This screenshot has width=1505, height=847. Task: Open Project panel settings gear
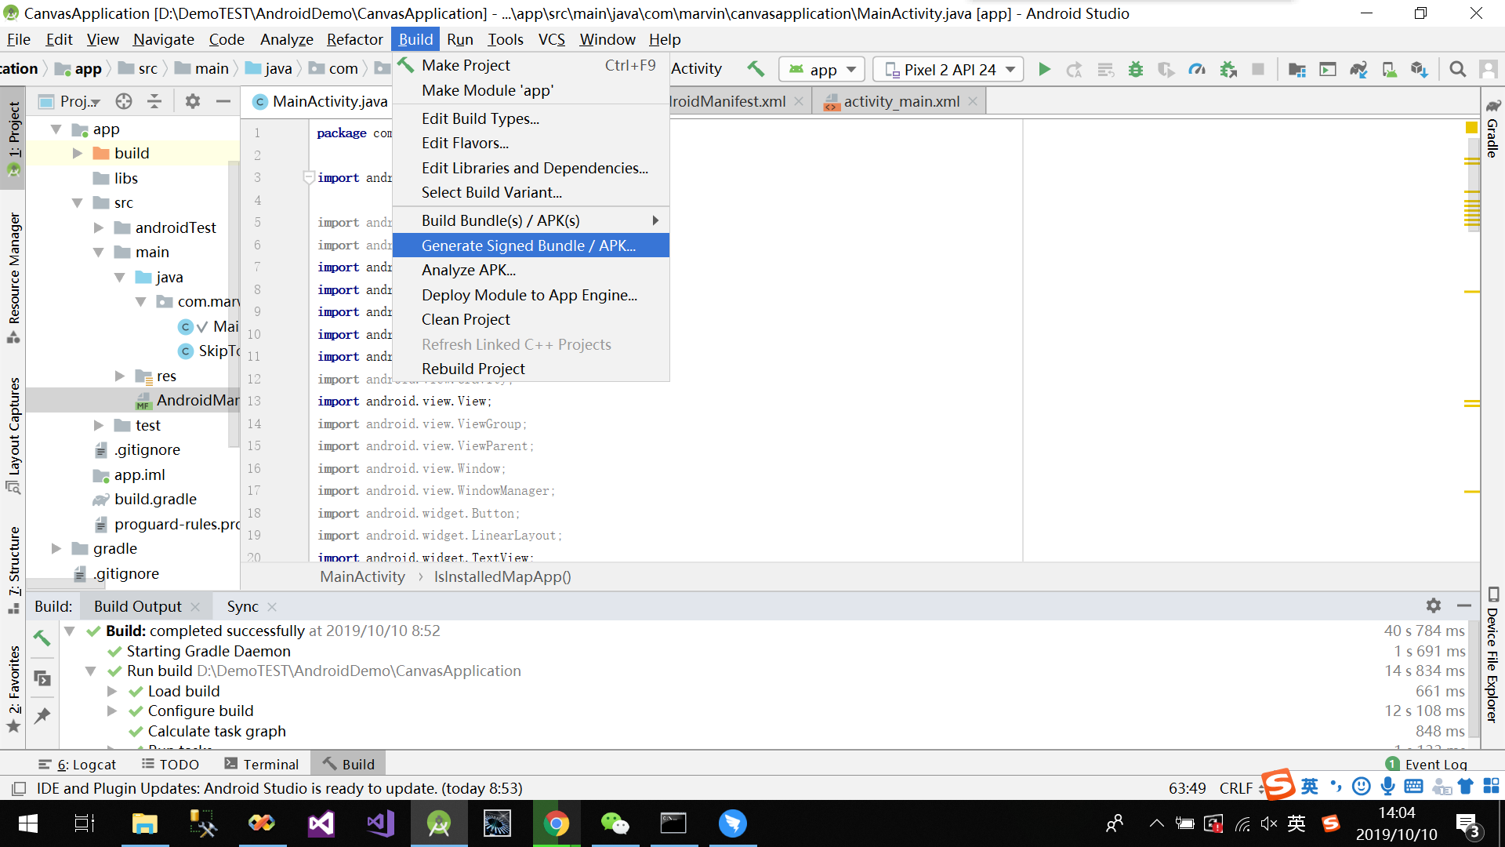coord(193,101)
